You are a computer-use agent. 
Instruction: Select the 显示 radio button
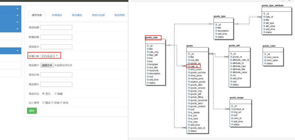click(x=44, y=94)
